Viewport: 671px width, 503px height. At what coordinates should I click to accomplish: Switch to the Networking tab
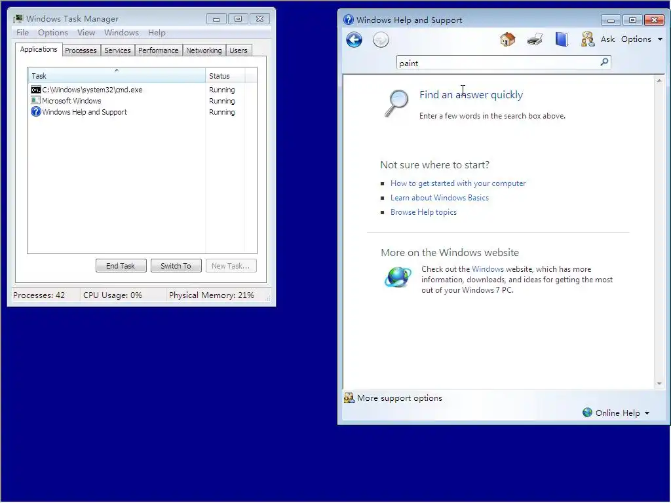click(x=204, y=50)
